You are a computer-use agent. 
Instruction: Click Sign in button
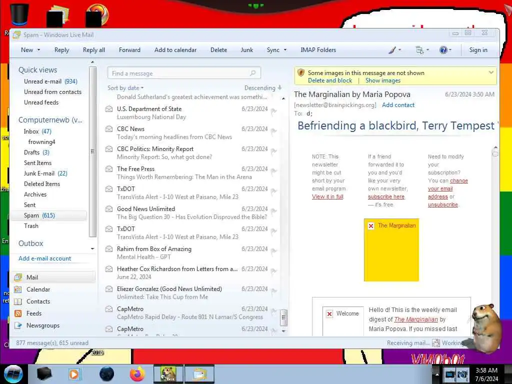[x=478, y=50]
